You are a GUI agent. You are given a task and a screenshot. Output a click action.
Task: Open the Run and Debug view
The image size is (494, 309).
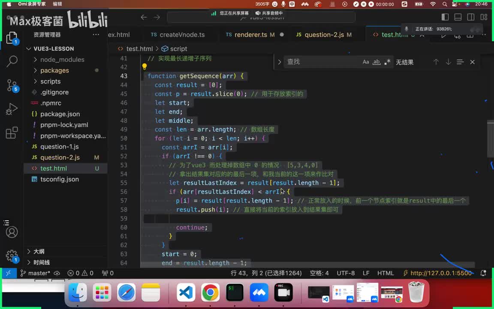[12, 109]
